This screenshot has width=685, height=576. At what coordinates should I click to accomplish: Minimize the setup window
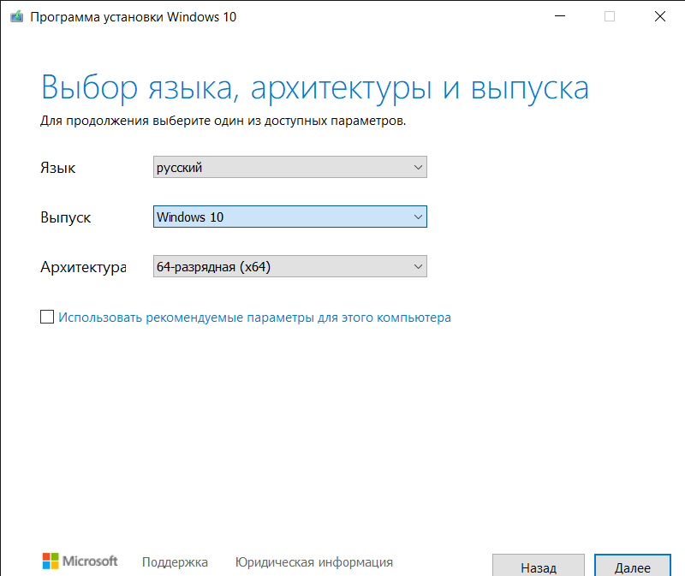[560, 16]
